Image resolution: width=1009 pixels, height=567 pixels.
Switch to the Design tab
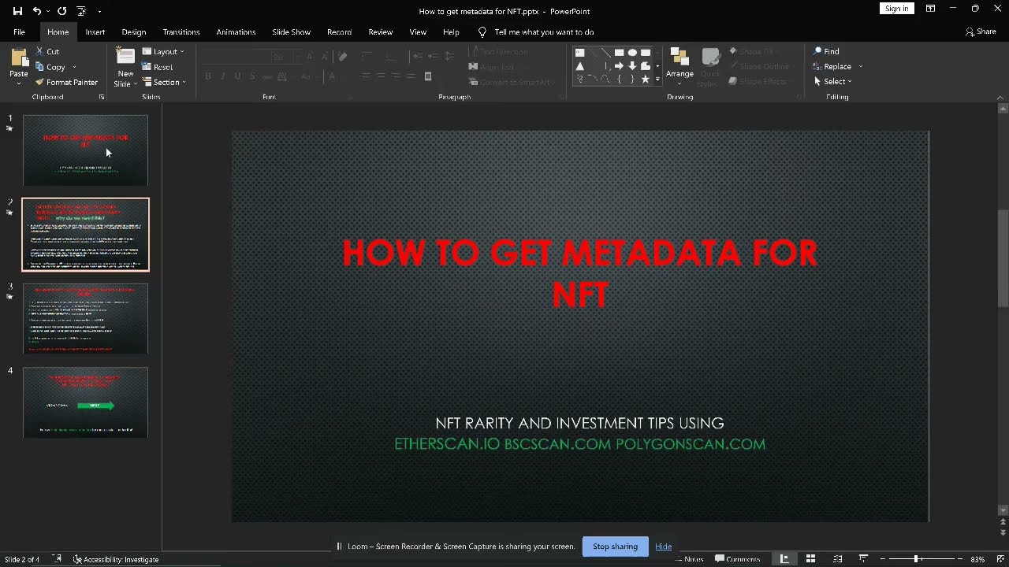[134, 32]
